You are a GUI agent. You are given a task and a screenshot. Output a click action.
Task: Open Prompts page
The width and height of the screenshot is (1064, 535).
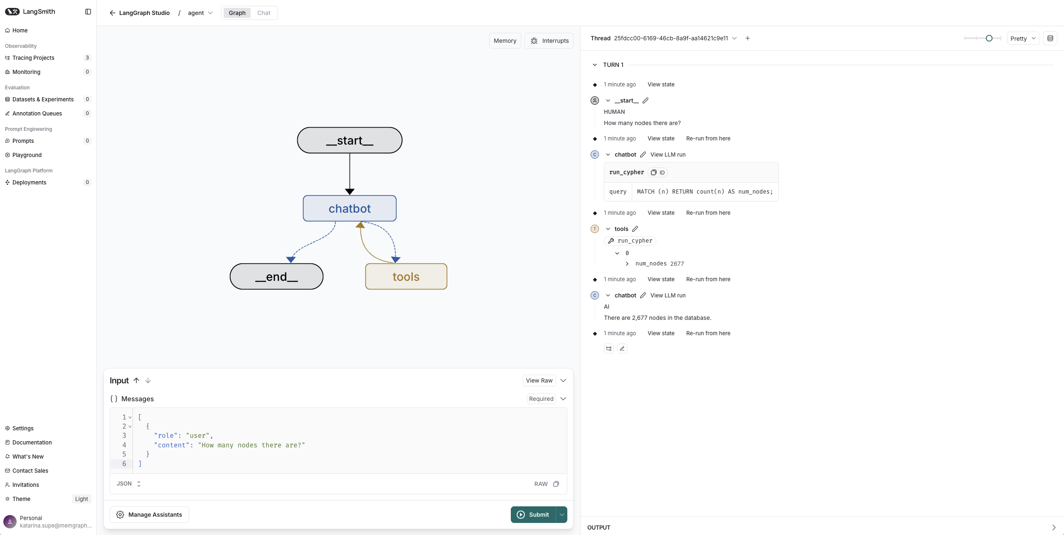tap(48, 141)
